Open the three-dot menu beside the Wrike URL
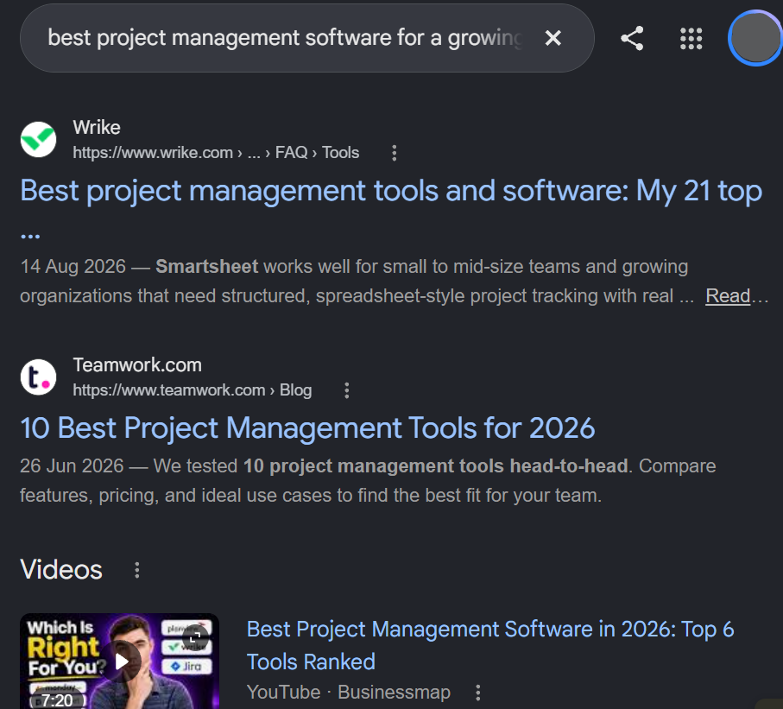This screenshot has height=709, width=783. point(395,153)
